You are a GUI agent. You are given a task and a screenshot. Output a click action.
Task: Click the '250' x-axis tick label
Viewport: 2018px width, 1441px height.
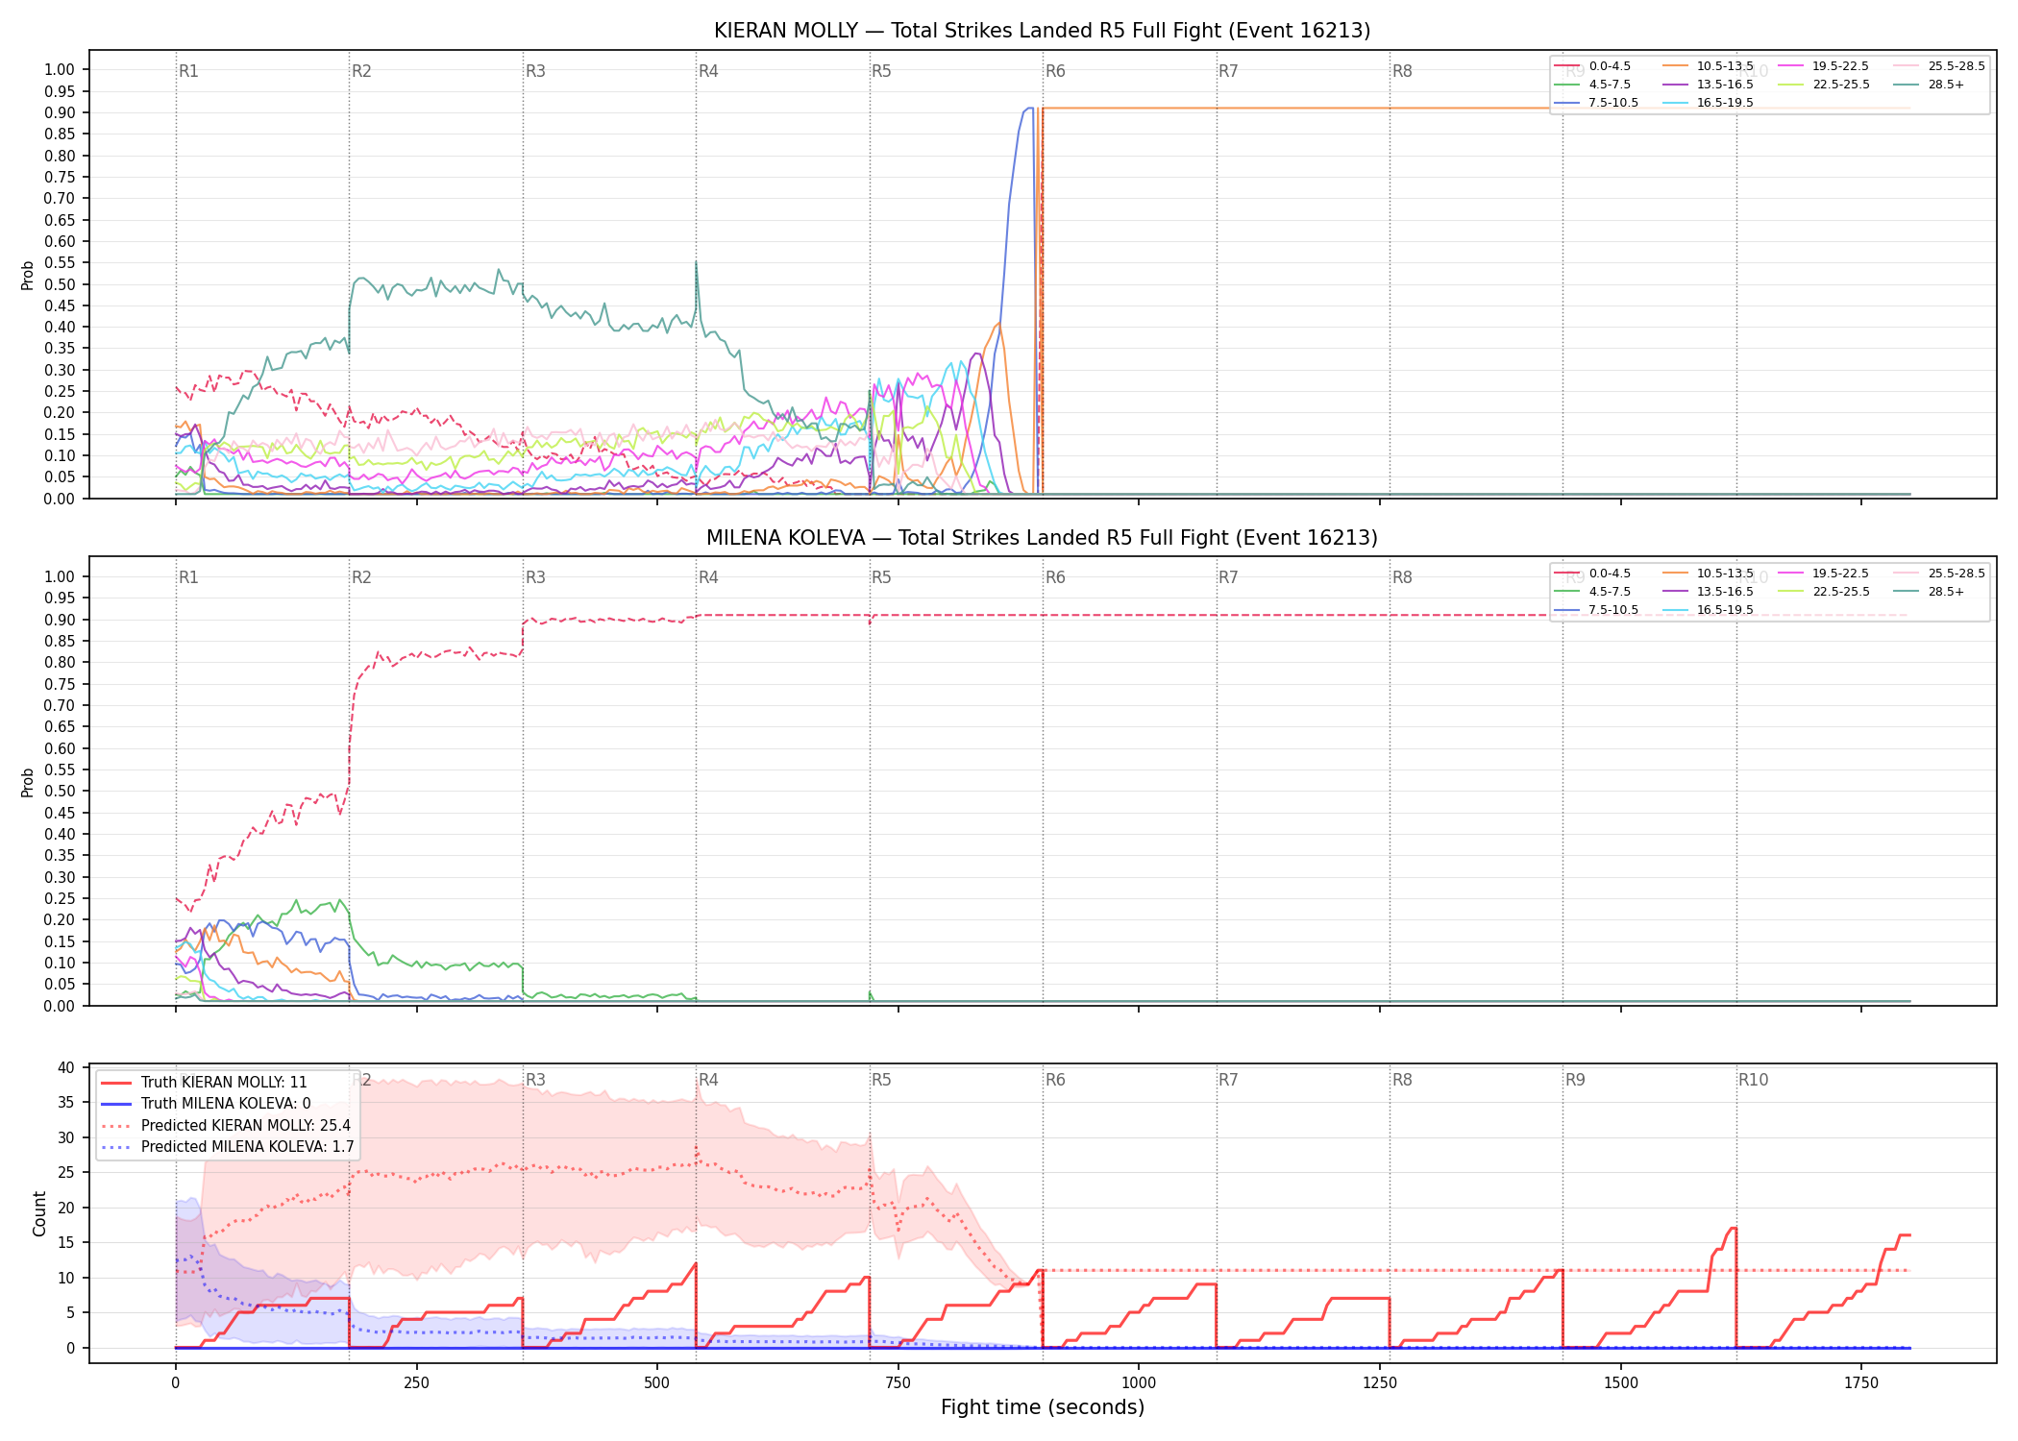tap(416, 1382)
